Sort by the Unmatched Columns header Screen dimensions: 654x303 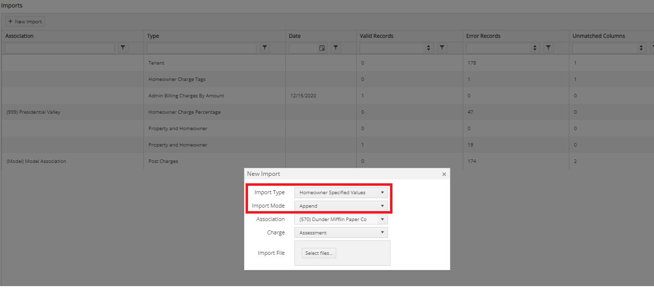tap(599, 36)
